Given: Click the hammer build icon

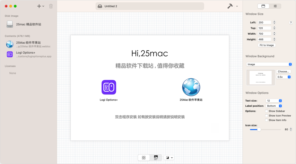Looking at the screenshot, I should click(230, 6).
